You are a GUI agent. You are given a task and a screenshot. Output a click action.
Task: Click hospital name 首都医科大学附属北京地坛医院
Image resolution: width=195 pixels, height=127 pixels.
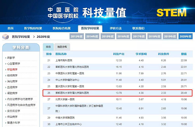coord(72,67)
